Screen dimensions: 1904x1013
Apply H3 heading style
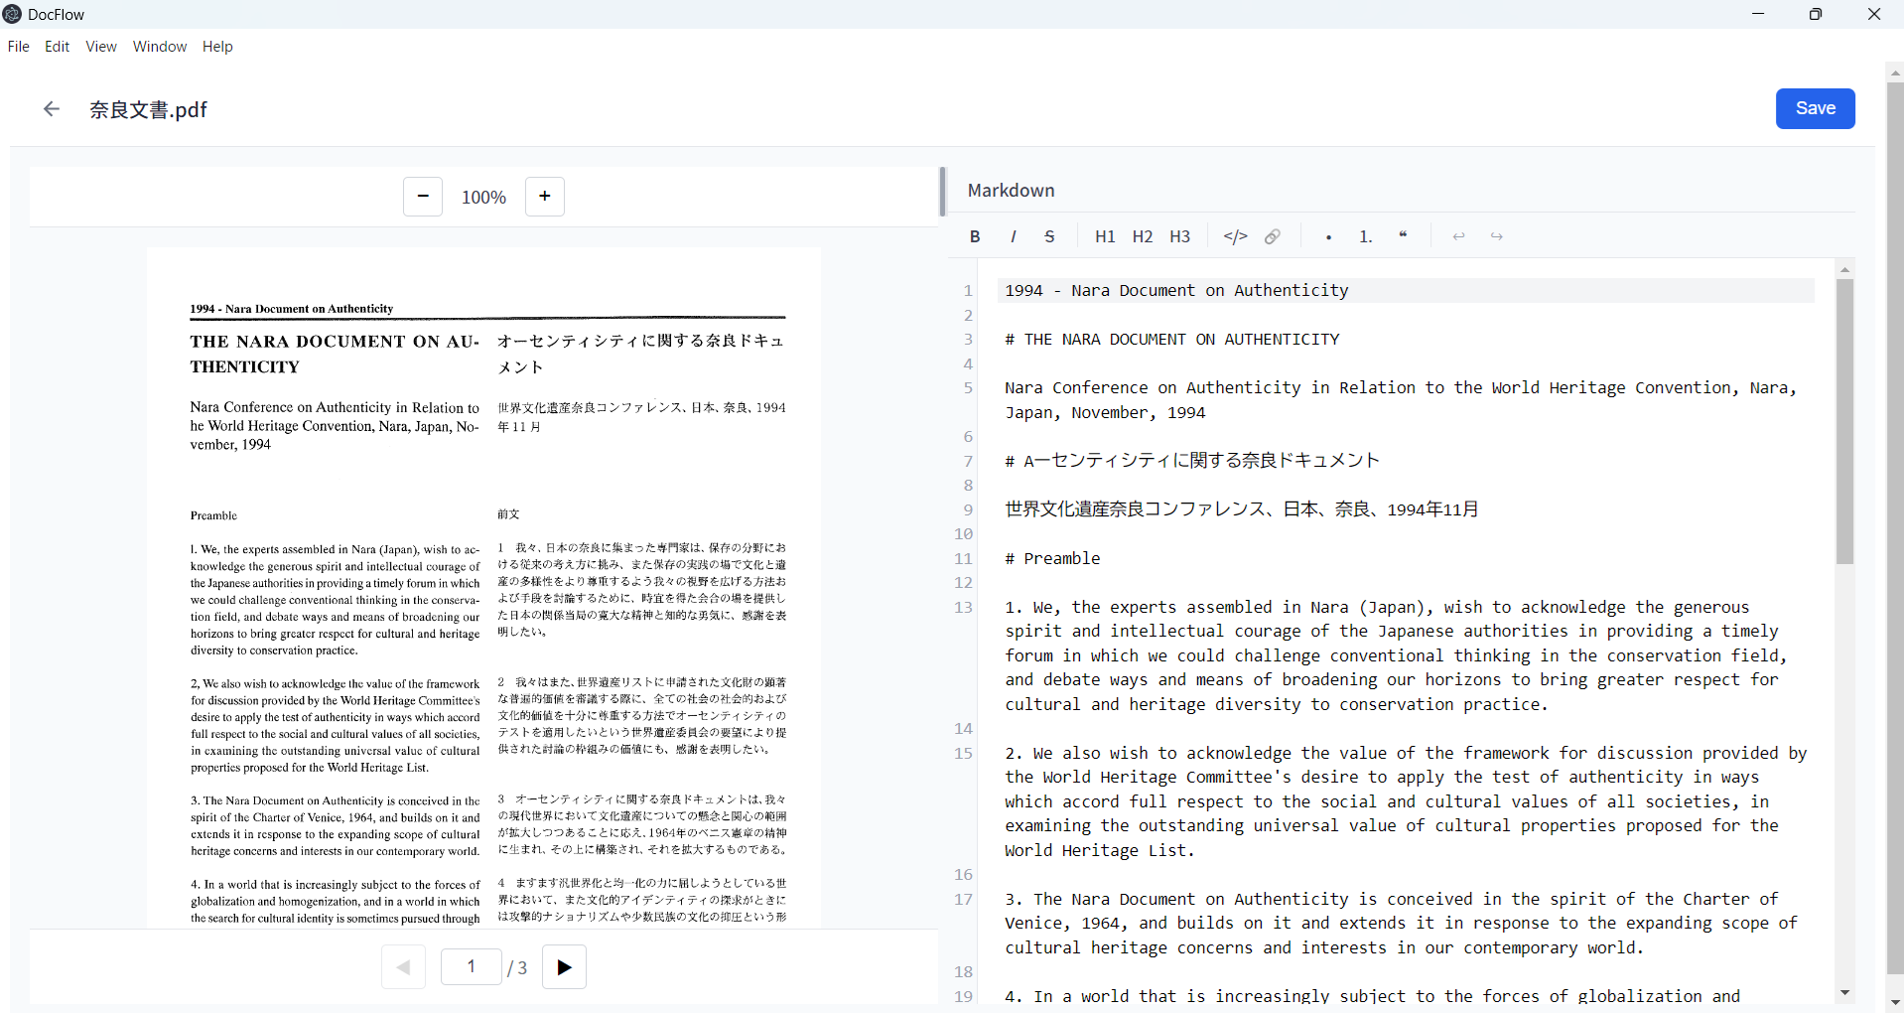(1179, 236)
